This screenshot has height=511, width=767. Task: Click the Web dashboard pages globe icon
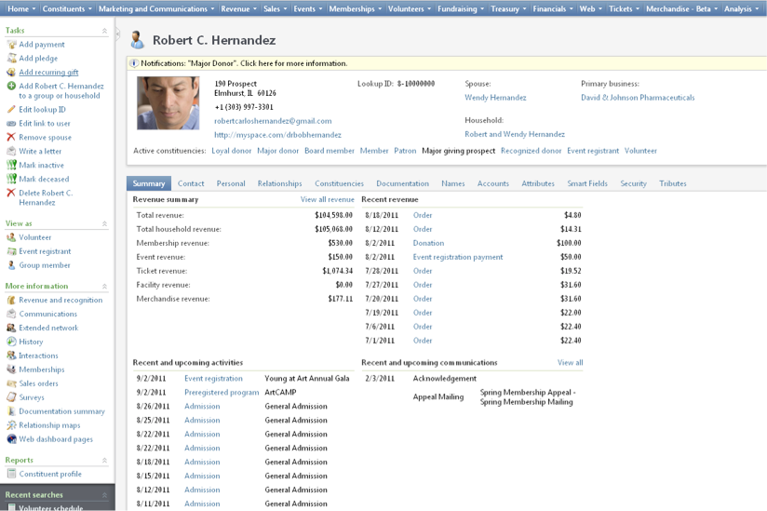pyautogui.click(x=11, y=439)
